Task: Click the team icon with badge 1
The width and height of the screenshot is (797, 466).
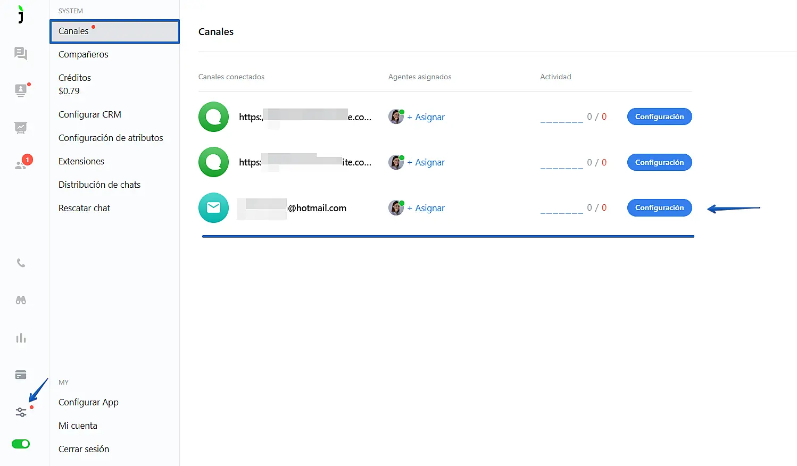Action: click(21, 164)
